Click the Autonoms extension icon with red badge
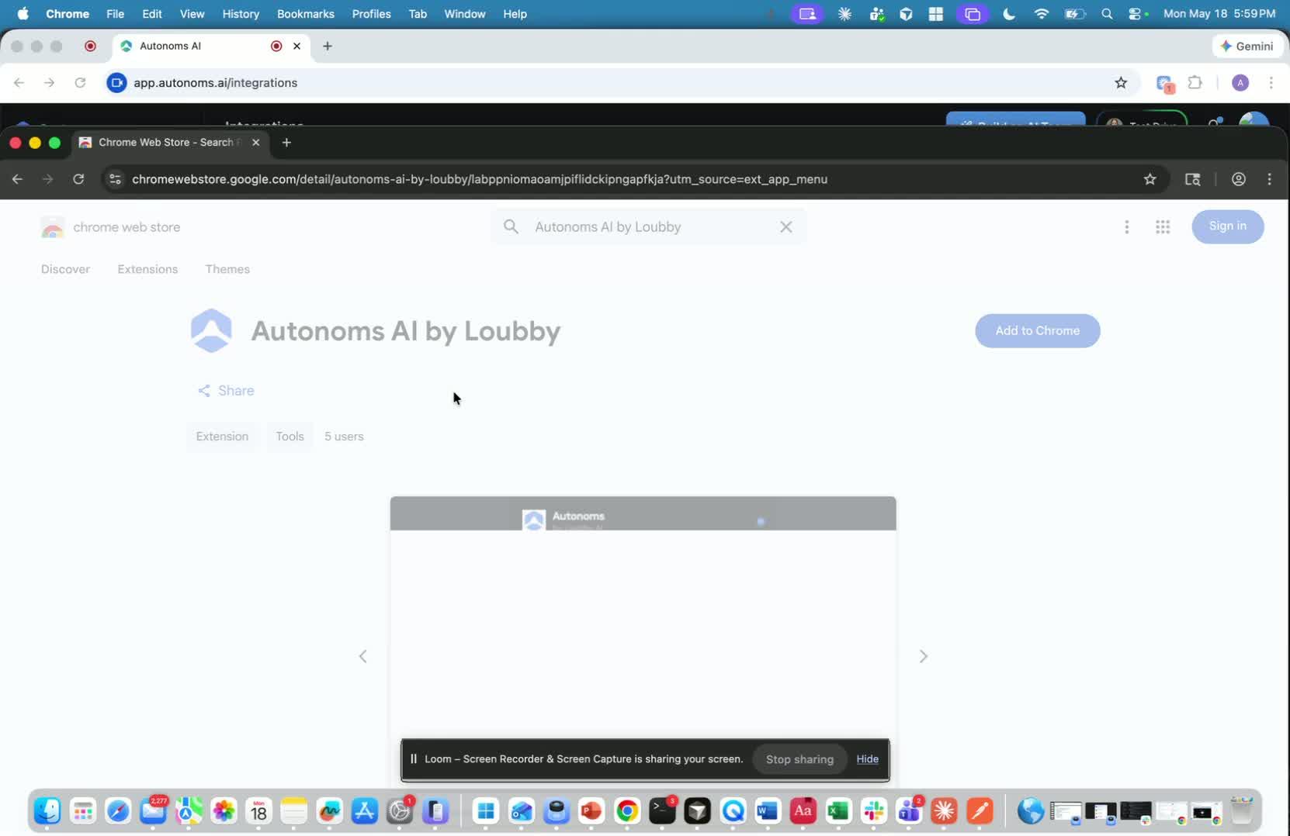The width and height of the screenshot is (1290, 836). click(1164, 84)
